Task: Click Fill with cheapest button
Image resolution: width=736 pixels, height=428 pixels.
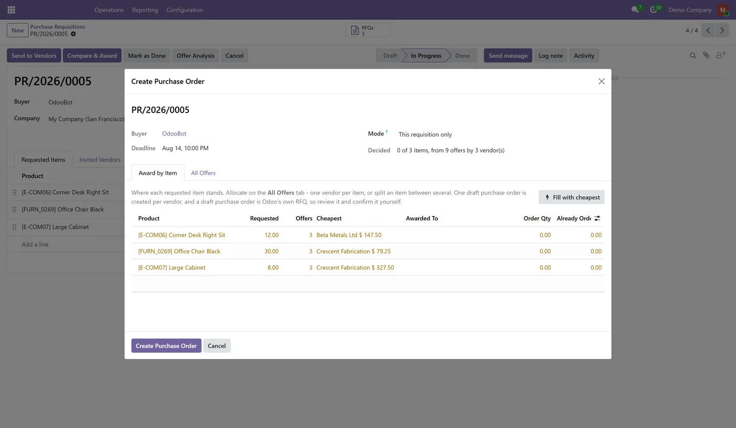Action: coord(571,197)
